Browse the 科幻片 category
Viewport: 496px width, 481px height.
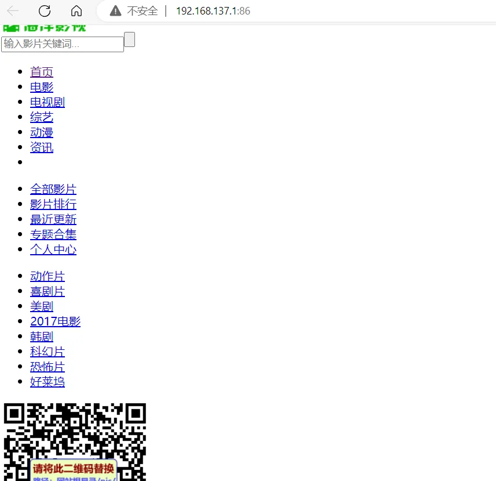point(48,351)
